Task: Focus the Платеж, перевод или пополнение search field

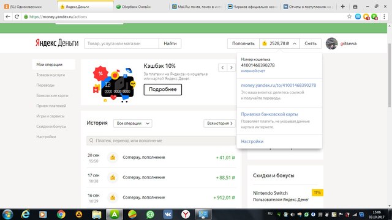Action: [161, 141]
